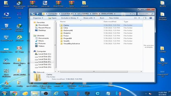Click the Open toolbar button
171x96 pixels.
(x=52, y=18)
